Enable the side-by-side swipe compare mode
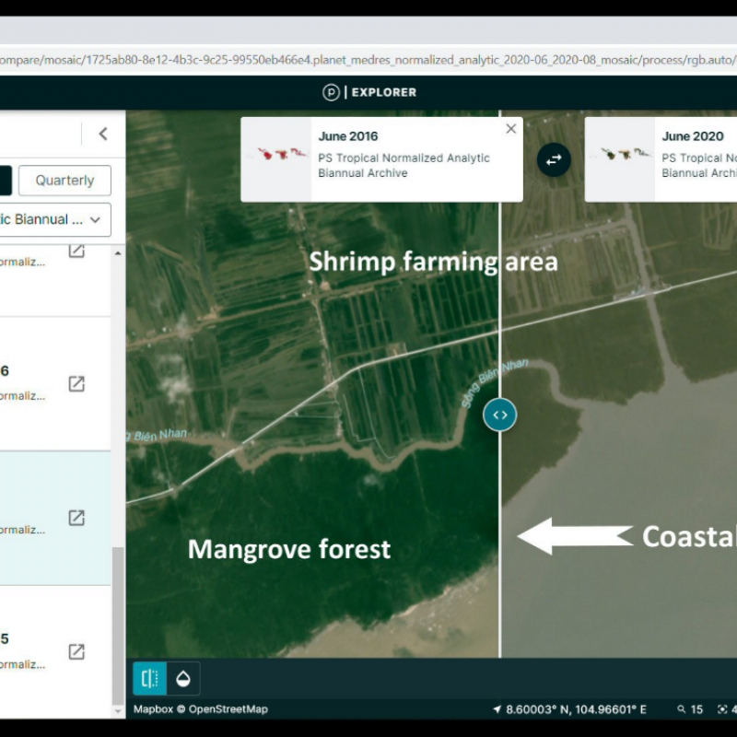The width and height of the screenshot is (737, 737). 150,678
